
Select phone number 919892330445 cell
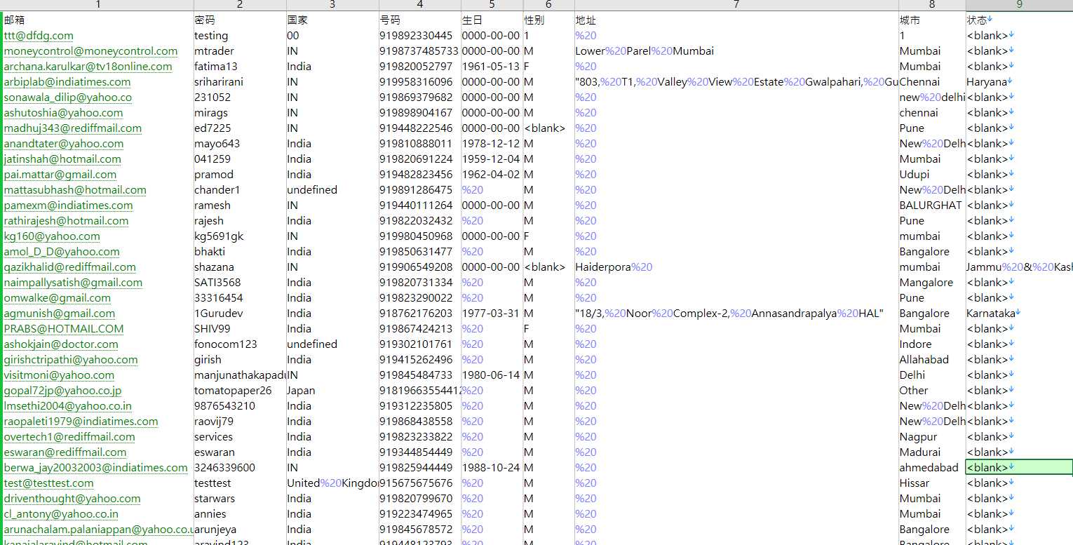[419, 35]
